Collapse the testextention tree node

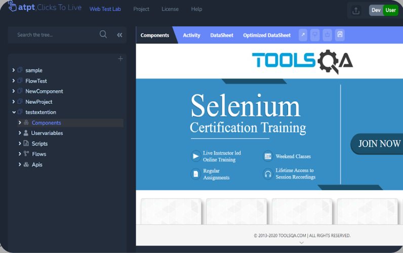(14, 112)
